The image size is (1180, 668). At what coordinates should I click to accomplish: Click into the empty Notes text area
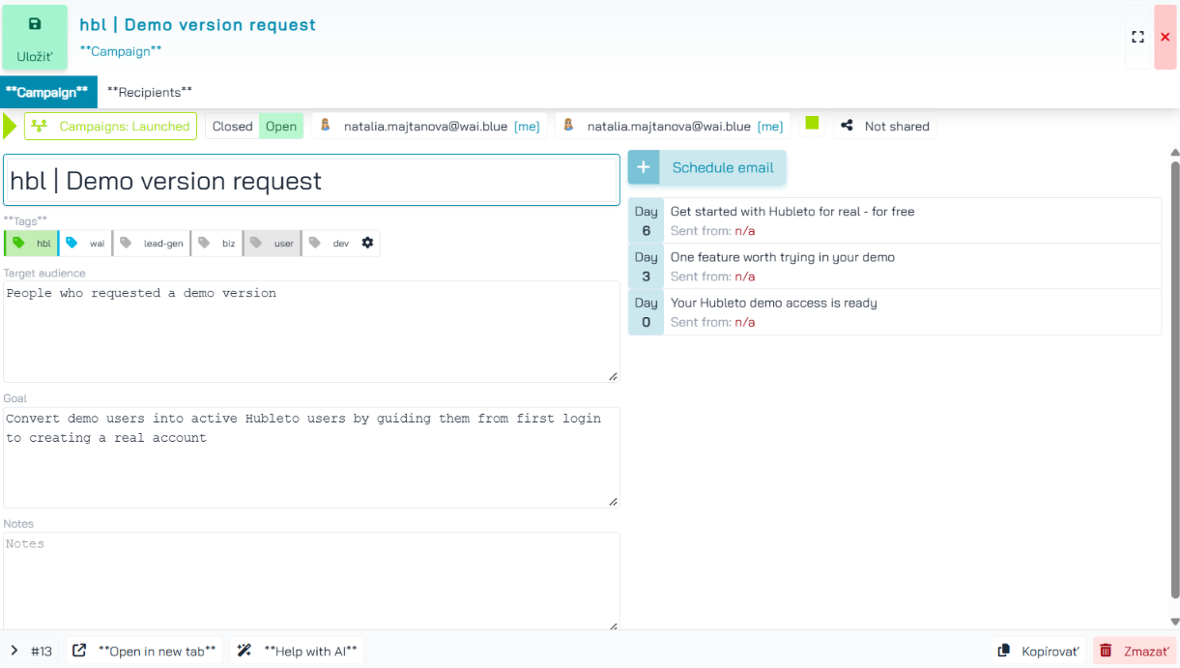click(x=311, y=582)
